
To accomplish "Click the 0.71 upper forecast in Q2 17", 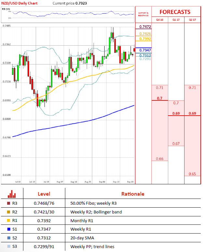I will 192,87.
